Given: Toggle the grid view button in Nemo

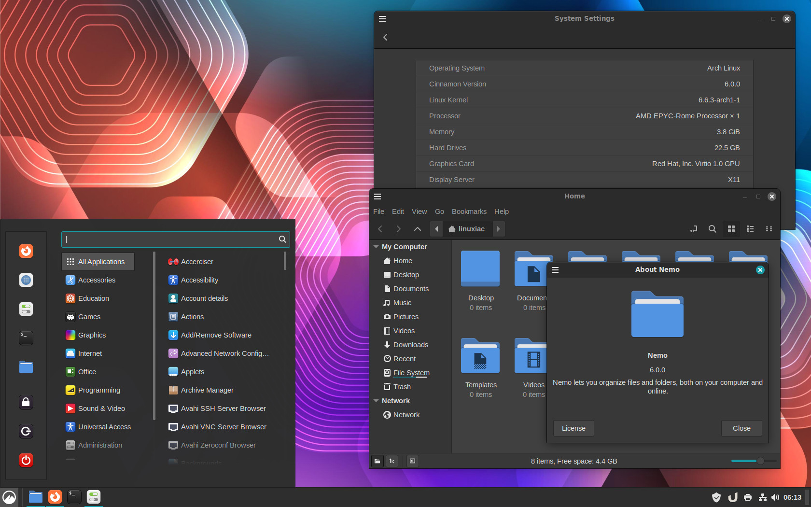Looking at the screenshot, I should (731, 229).
